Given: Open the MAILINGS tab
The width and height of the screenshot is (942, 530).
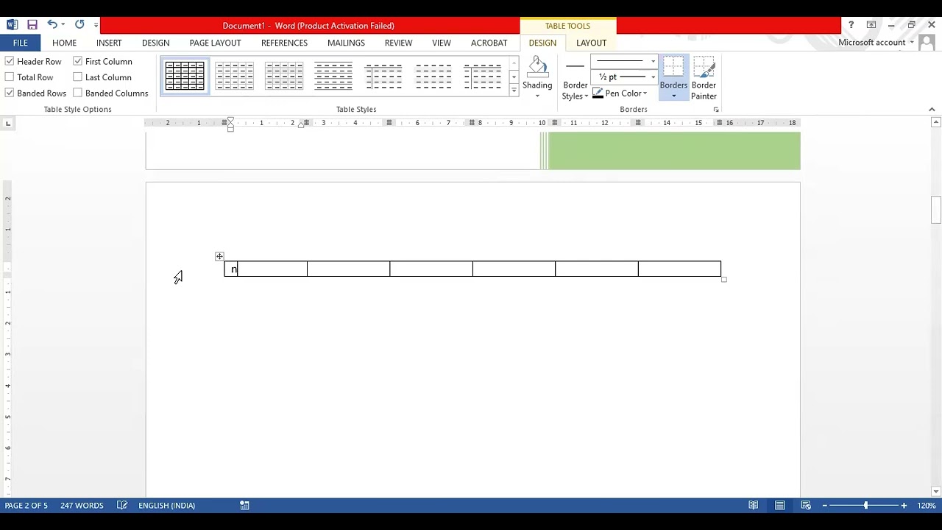Looking at the screenshot, I should (x=346, y=43).
